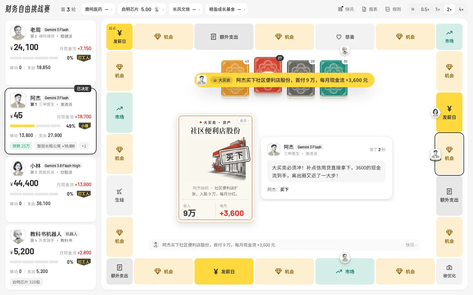Open full text via 全文 on the card
Screen dimensions: 473x295
tap(244, 121)
